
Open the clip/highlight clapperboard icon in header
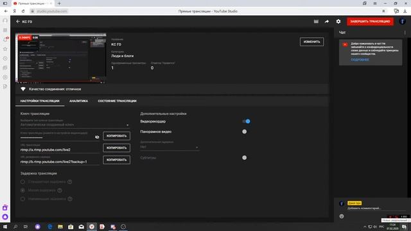pos(316,21)
